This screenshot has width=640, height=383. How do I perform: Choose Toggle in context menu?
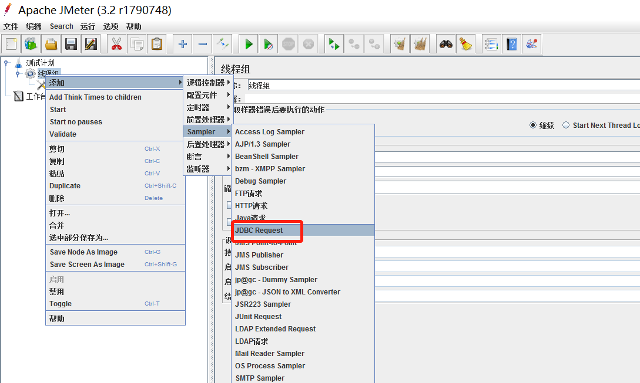tap(115, 304)
